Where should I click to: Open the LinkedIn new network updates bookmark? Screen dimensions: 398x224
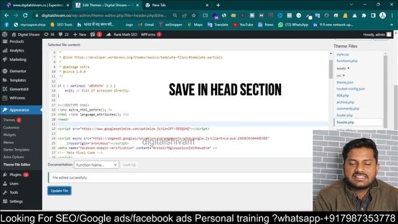(333, 25)
